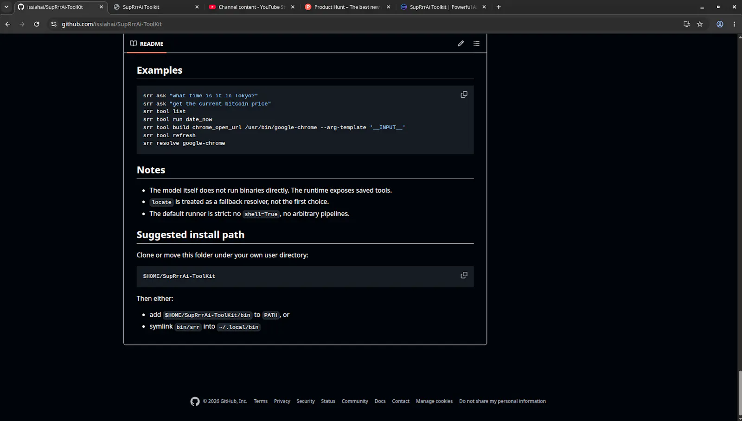This screenshot has height=421, width=742.
Task: Copy the $HOME/SupRrAi-ToolKit code block
Action: click(464, 275)
